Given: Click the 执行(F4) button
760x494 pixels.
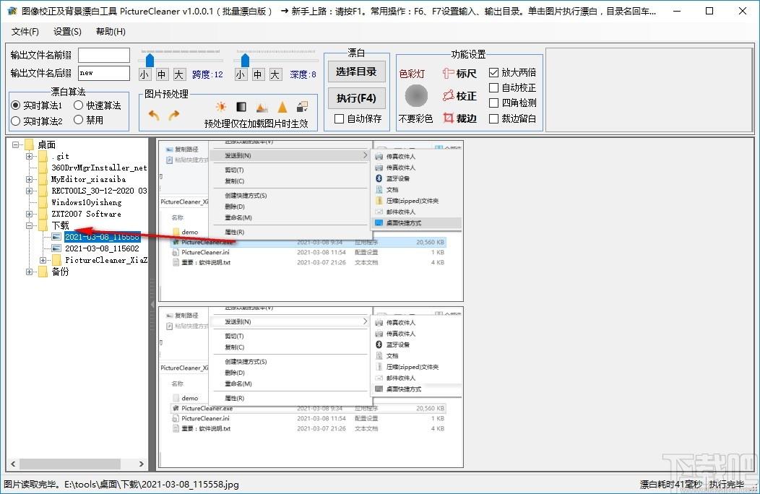Looking at the screenshot, I should [x=356, y=98].
